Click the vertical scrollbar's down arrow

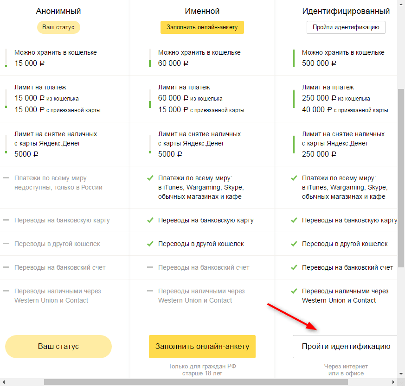pos(401,374)
